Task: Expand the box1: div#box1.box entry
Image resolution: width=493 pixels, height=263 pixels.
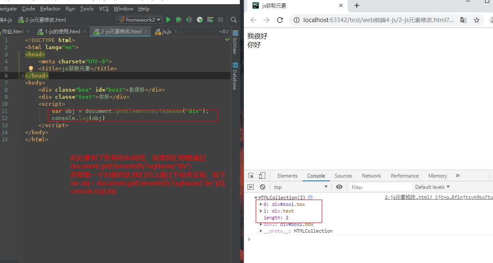Action: click(x=261, y=224)
